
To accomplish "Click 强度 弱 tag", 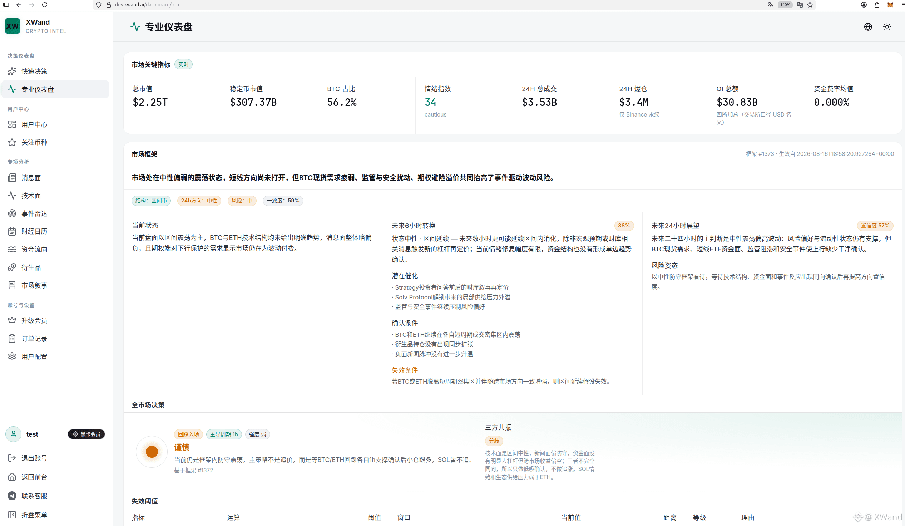I will click(257, 434).
